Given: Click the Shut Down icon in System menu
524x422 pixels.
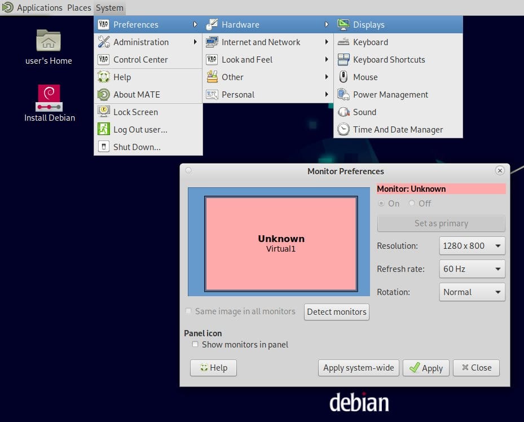Looking at the screenshot, I should click(x=103, y=147).
